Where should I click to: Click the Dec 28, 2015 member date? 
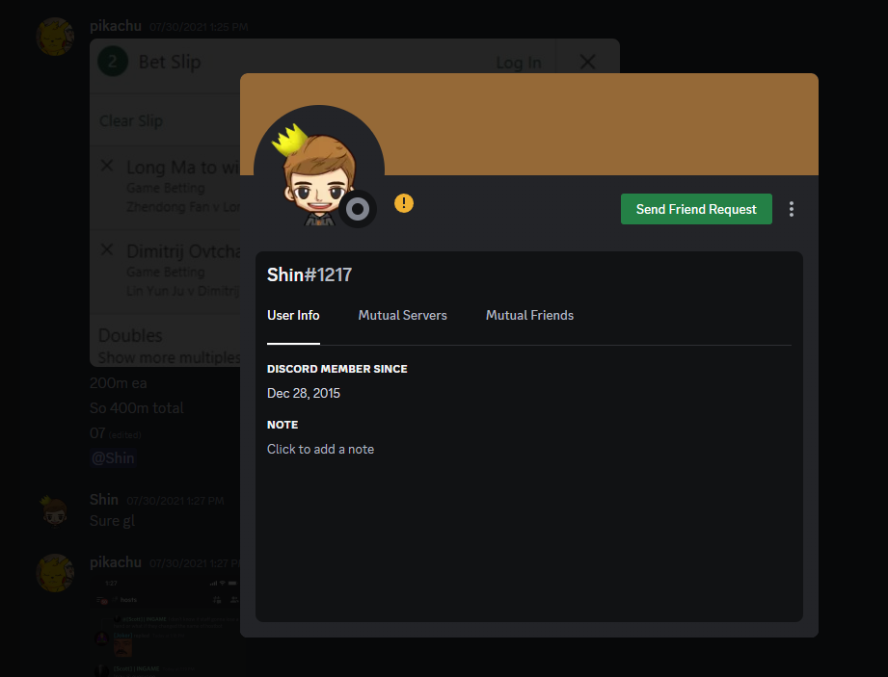[x=304, y=393]
